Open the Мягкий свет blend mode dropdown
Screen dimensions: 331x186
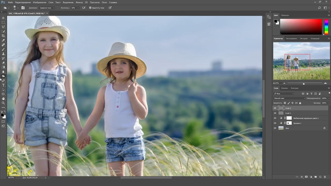pos(289,98)
